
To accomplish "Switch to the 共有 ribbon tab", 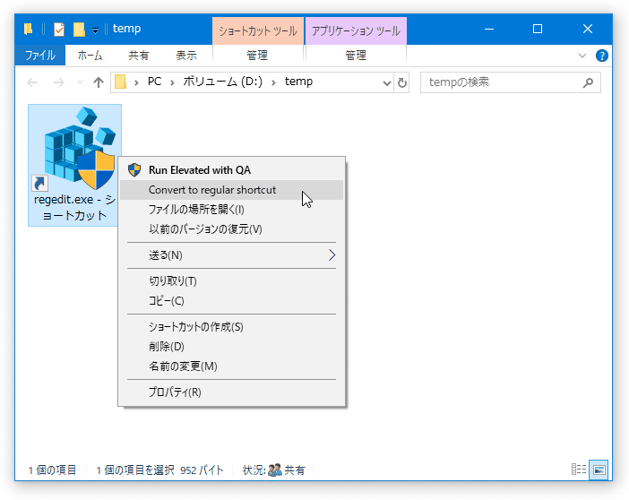I will point(138,55).
